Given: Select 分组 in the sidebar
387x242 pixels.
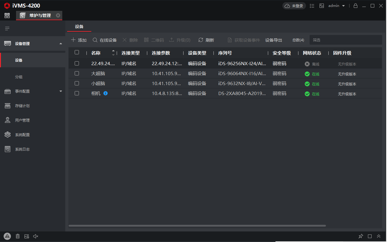Looking at the screenshot, I should [x=19, y=77].
